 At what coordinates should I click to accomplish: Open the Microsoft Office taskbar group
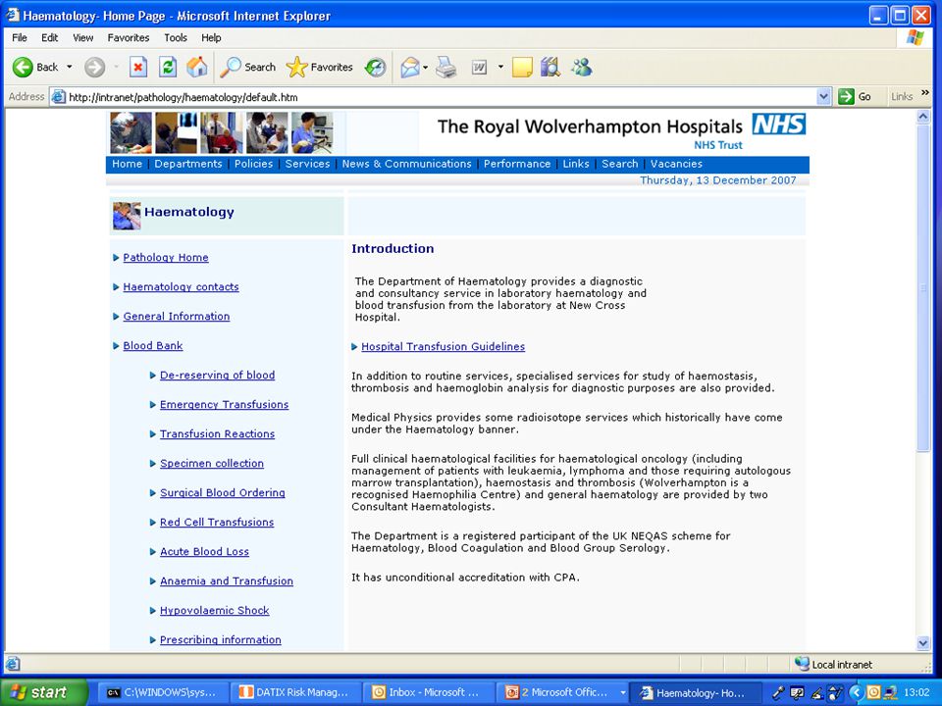tap(561, 692)
